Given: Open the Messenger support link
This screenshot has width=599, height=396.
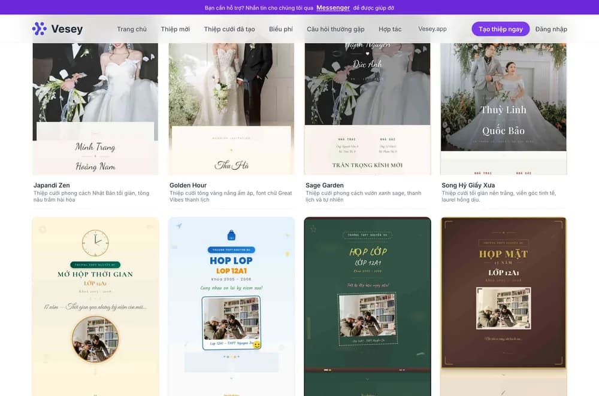Looking at the screenshot, I should [x=332, y=8].
